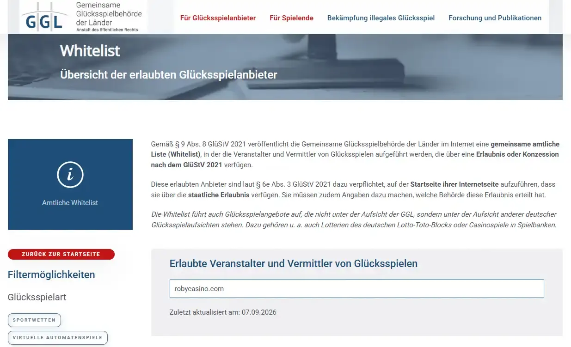Viewport: 571px width, 347px height.
Task: Click the bold text 'gemeinsame amtliche Liste (Whitelist)'
Action: 355,149
